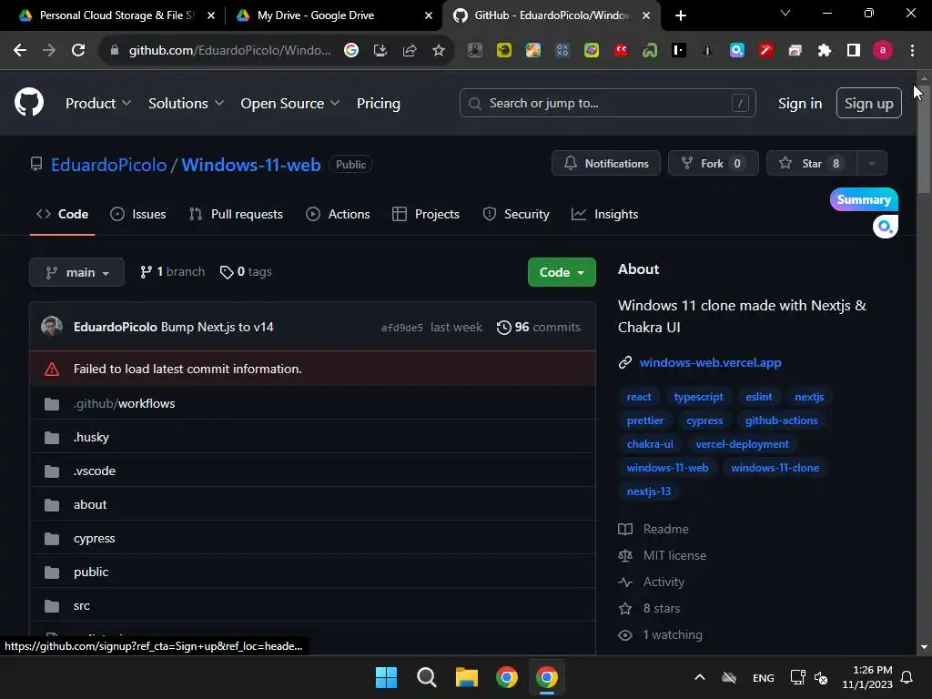This screenshot has height=699, width=932.
Task: Bookmark page with the star icon
Action: point(439,51)
